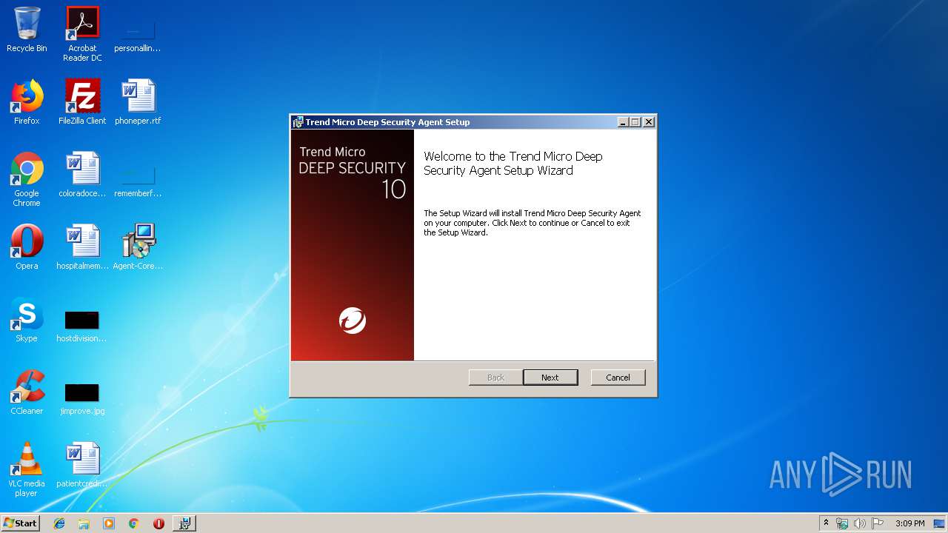948x533 pixels.
Task: Launch Internet Explorer from the taskbar
Action: point(59,523)
